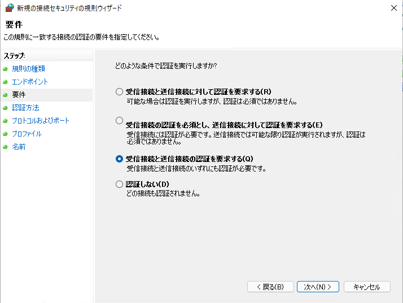Click green bullet beside 規則の種類

coord(5,69)
